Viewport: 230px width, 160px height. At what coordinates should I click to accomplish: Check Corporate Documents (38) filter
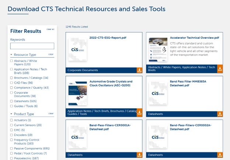pos(11,92)
